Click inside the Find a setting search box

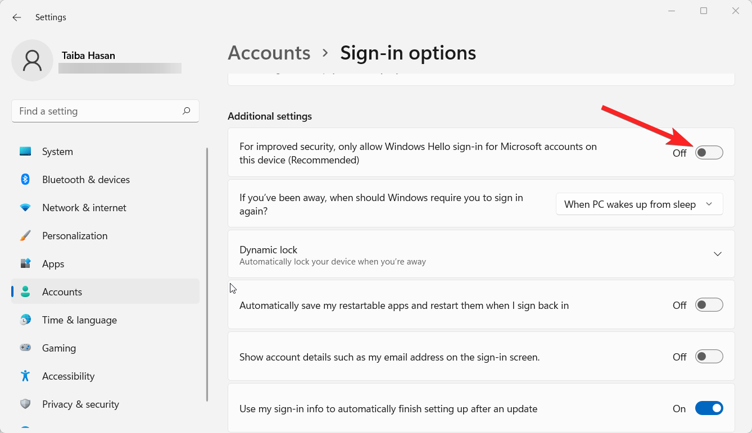[105, 111]
